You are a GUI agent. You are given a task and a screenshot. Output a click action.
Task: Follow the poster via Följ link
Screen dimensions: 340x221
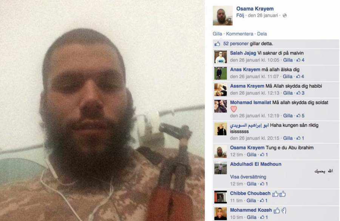[240, 15]
